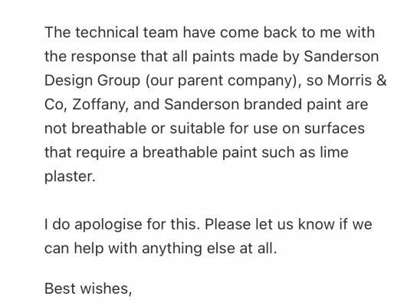
Task: Click the phrase 'Please let us know'
Action: (x=270, y=224)
